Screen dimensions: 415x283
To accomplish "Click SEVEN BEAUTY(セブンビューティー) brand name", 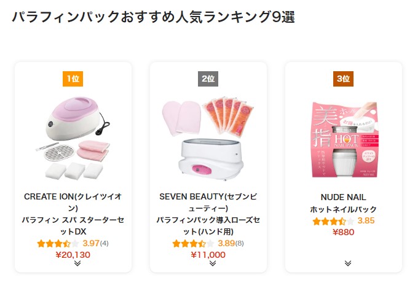I will 208,203.
